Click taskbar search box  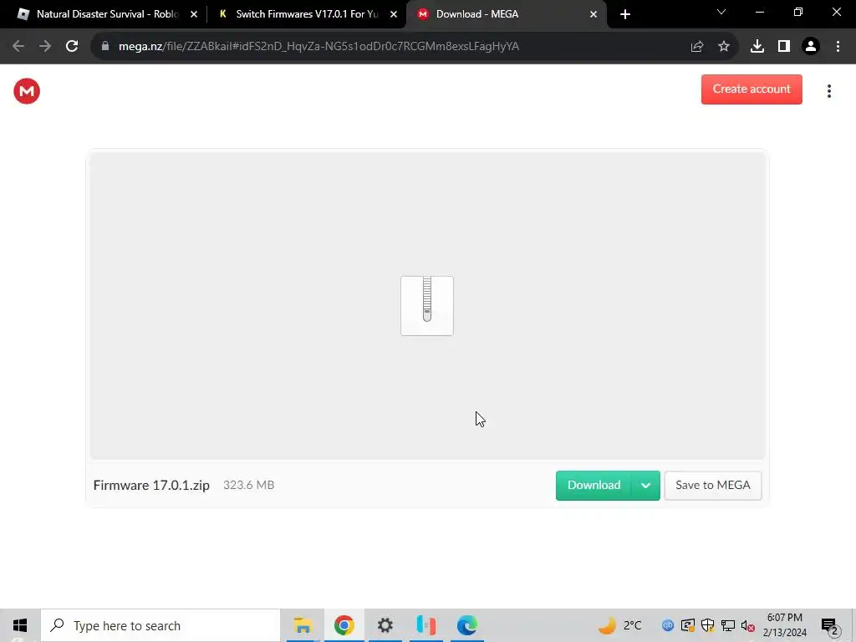[160, 625]
